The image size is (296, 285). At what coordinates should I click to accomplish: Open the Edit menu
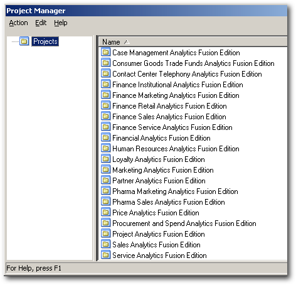click(41, 23)
